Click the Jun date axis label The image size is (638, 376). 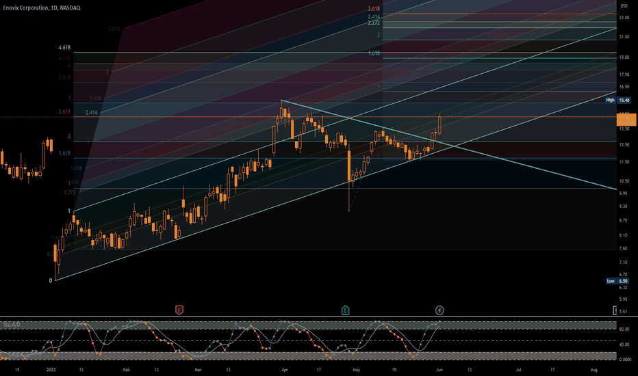pos(439,370)
